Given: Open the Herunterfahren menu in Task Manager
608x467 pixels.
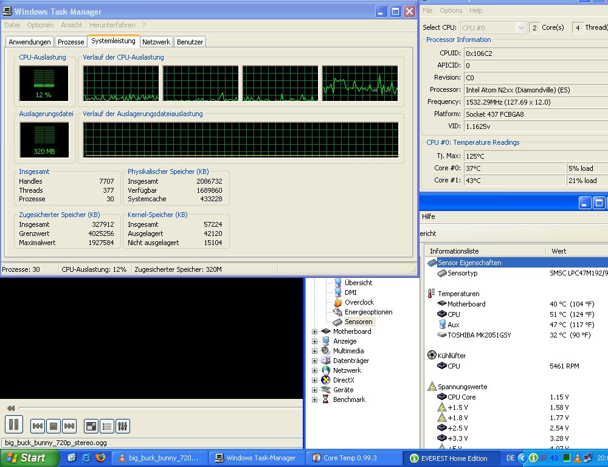Looking at the screenshot, I should (112, 25).
